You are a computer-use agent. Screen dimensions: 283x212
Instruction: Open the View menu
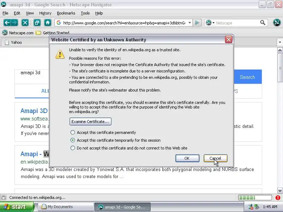click(30, 13)
